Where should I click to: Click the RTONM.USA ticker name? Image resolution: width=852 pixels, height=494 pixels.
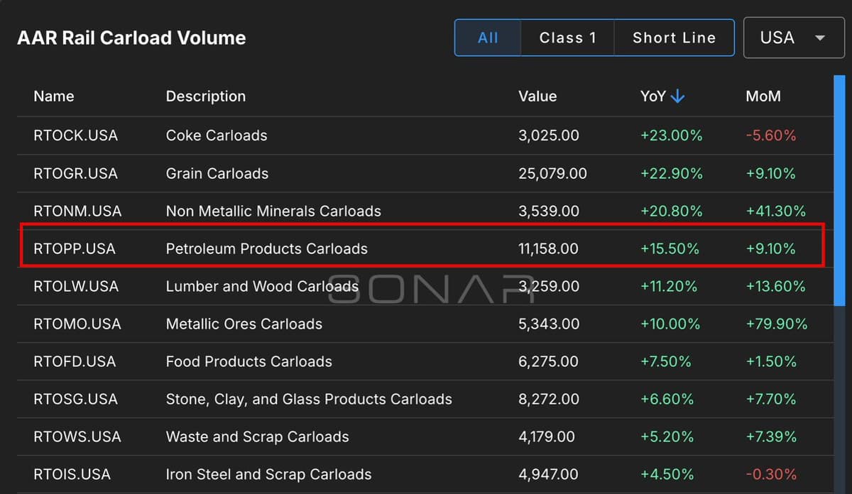(77, 211)
